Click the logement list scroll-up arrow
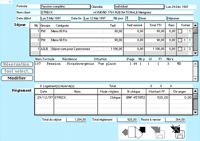 click(x=195, y=64)
